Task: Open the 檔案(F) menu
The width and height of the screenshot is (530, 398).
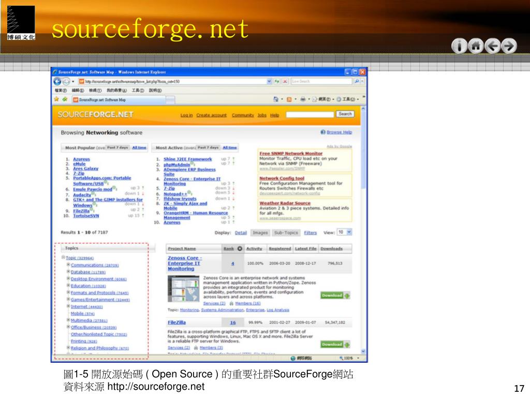Action: [x=60, y=91]
